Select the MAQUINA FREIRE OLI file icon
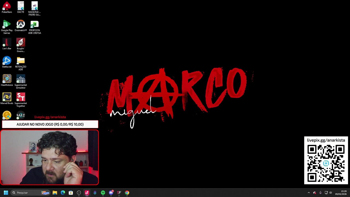 pos(34,9)
